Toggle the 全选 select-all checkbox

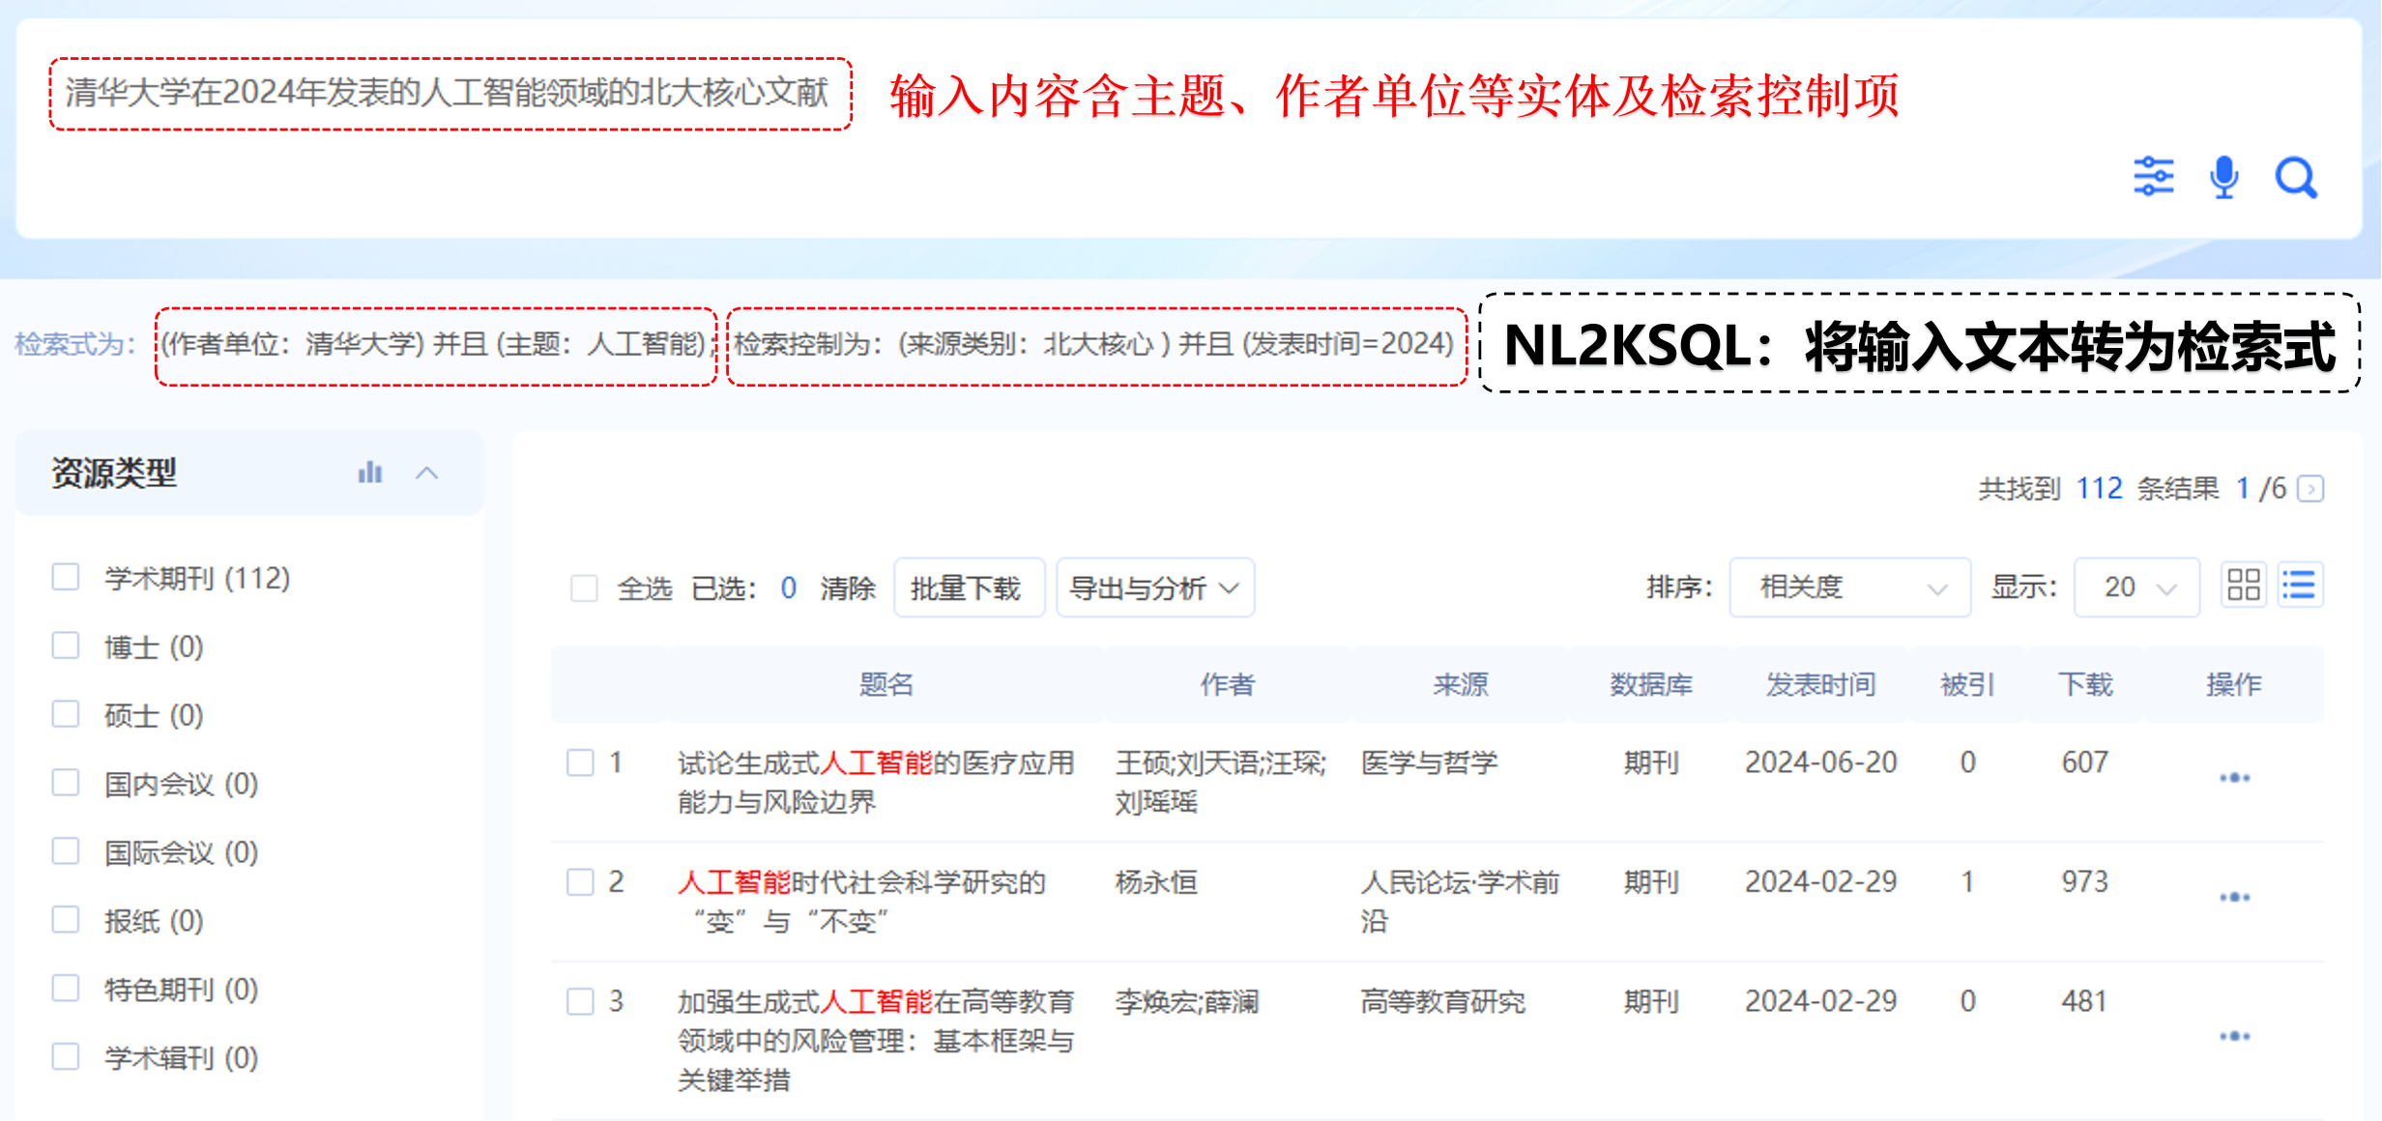click(x=584, y=588)
